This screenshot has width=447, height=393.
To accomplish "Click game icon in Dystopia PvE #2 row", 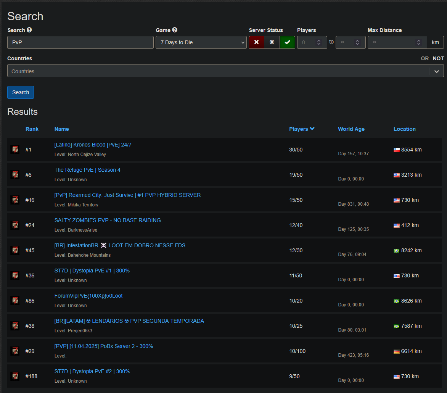I will [x=15, y=376].
